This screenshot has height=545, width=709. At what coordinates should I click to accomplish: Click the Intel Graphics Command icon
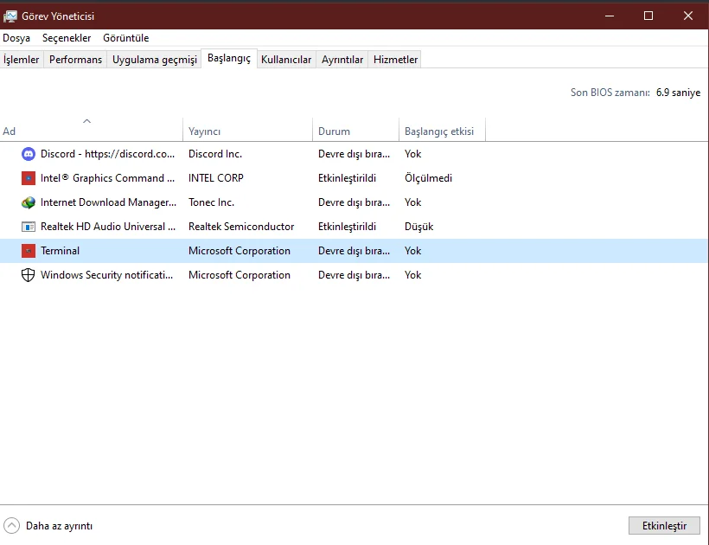click(x=28, y=178)
